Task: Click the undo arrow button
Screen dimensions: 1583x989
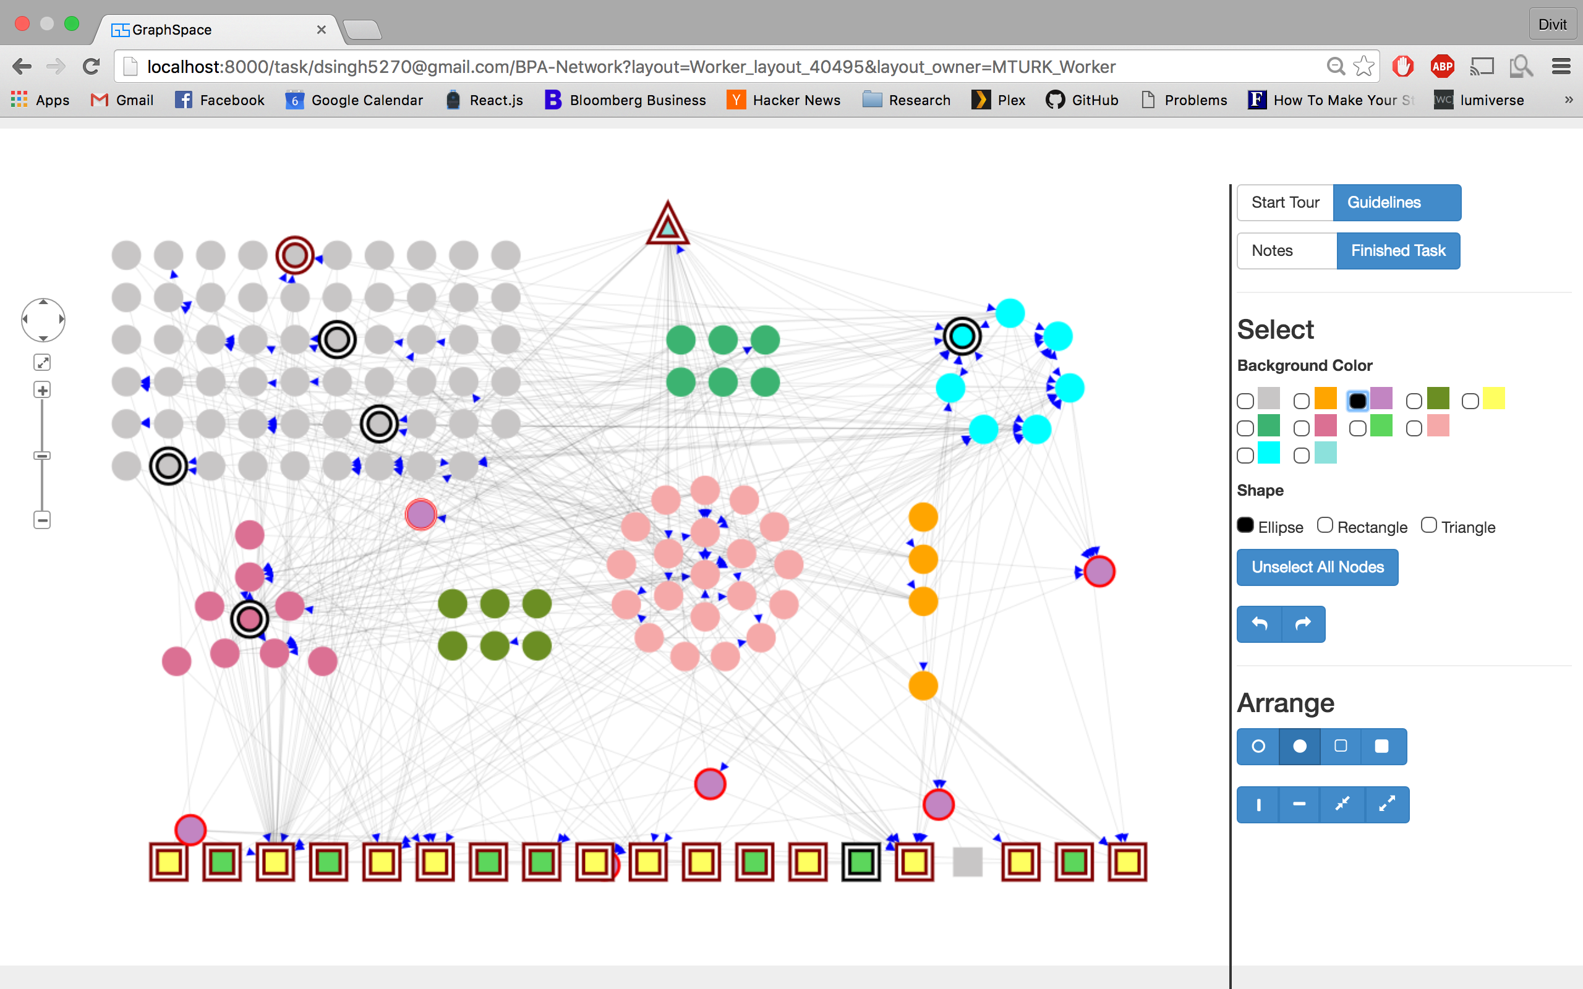Action: tap(1259, 624)
